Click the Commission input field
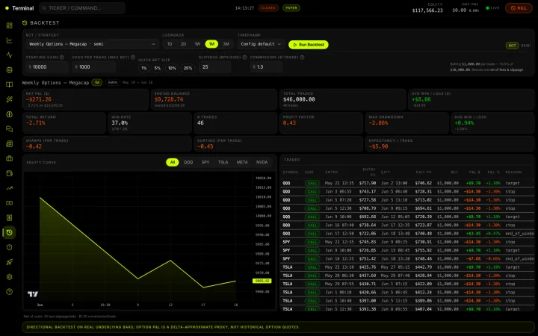The image size is (538, 336). (x=266, y=67)
